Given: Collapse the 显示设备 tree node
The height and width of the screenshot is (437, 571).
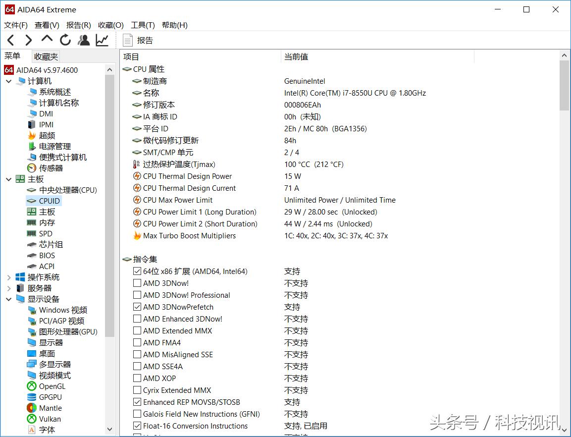Looking at the screenshot, I should pyautogui.click(x=8, y=299).
